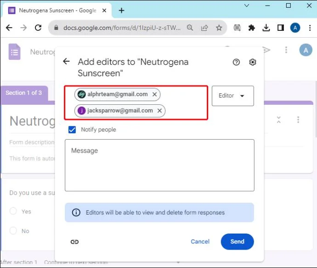Image resolution: width=317 pixels, height=268 pixels.
Task: Click the form Send paper-plane icon
Action: 266,50
